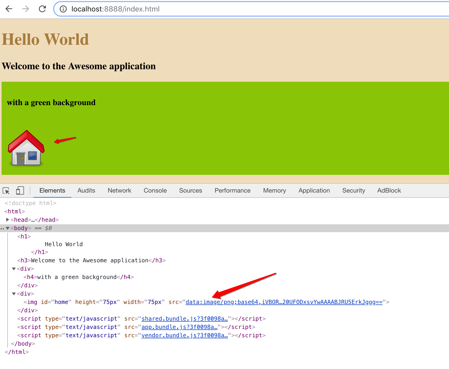
Task: Activate the inspect element picker icon
Action: pos(6,191)
